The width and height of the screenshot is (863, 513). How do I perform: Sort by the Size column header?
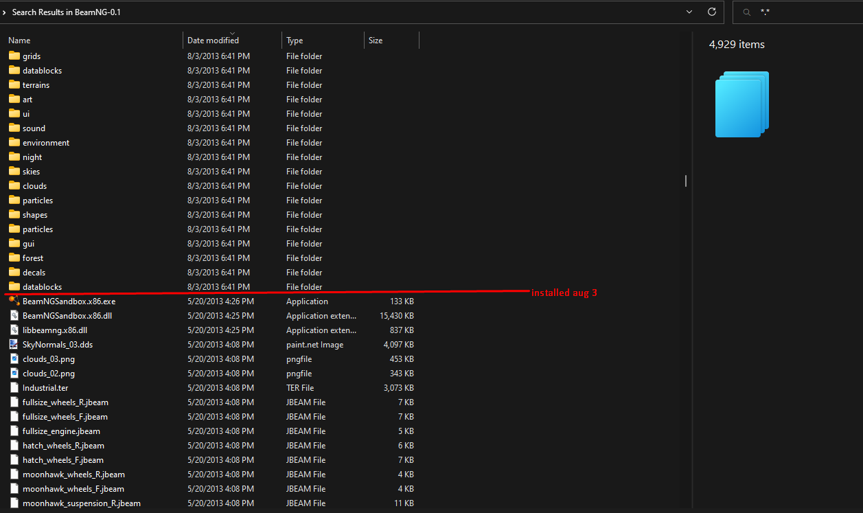point(376,41)
